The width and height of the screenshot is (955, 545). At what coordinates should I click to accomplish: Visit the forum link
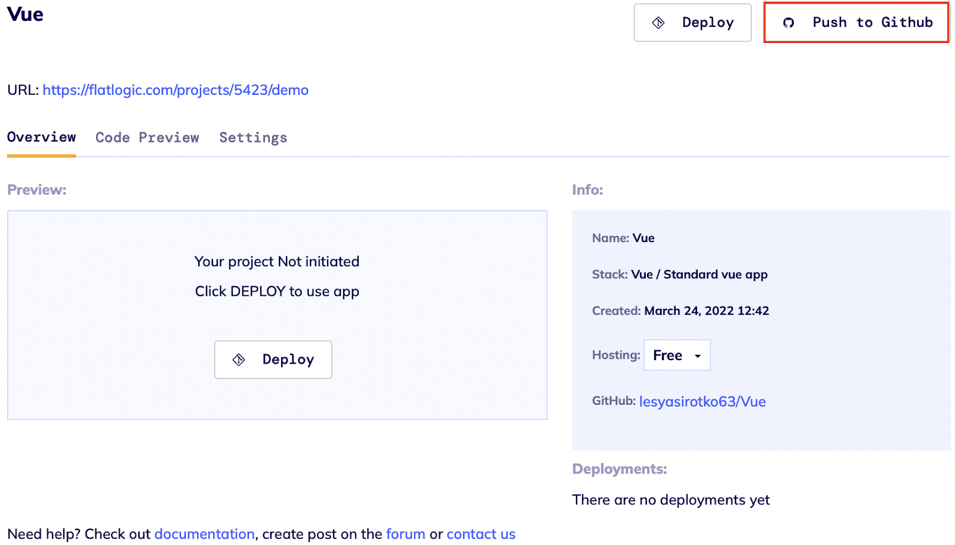(406, 534)
